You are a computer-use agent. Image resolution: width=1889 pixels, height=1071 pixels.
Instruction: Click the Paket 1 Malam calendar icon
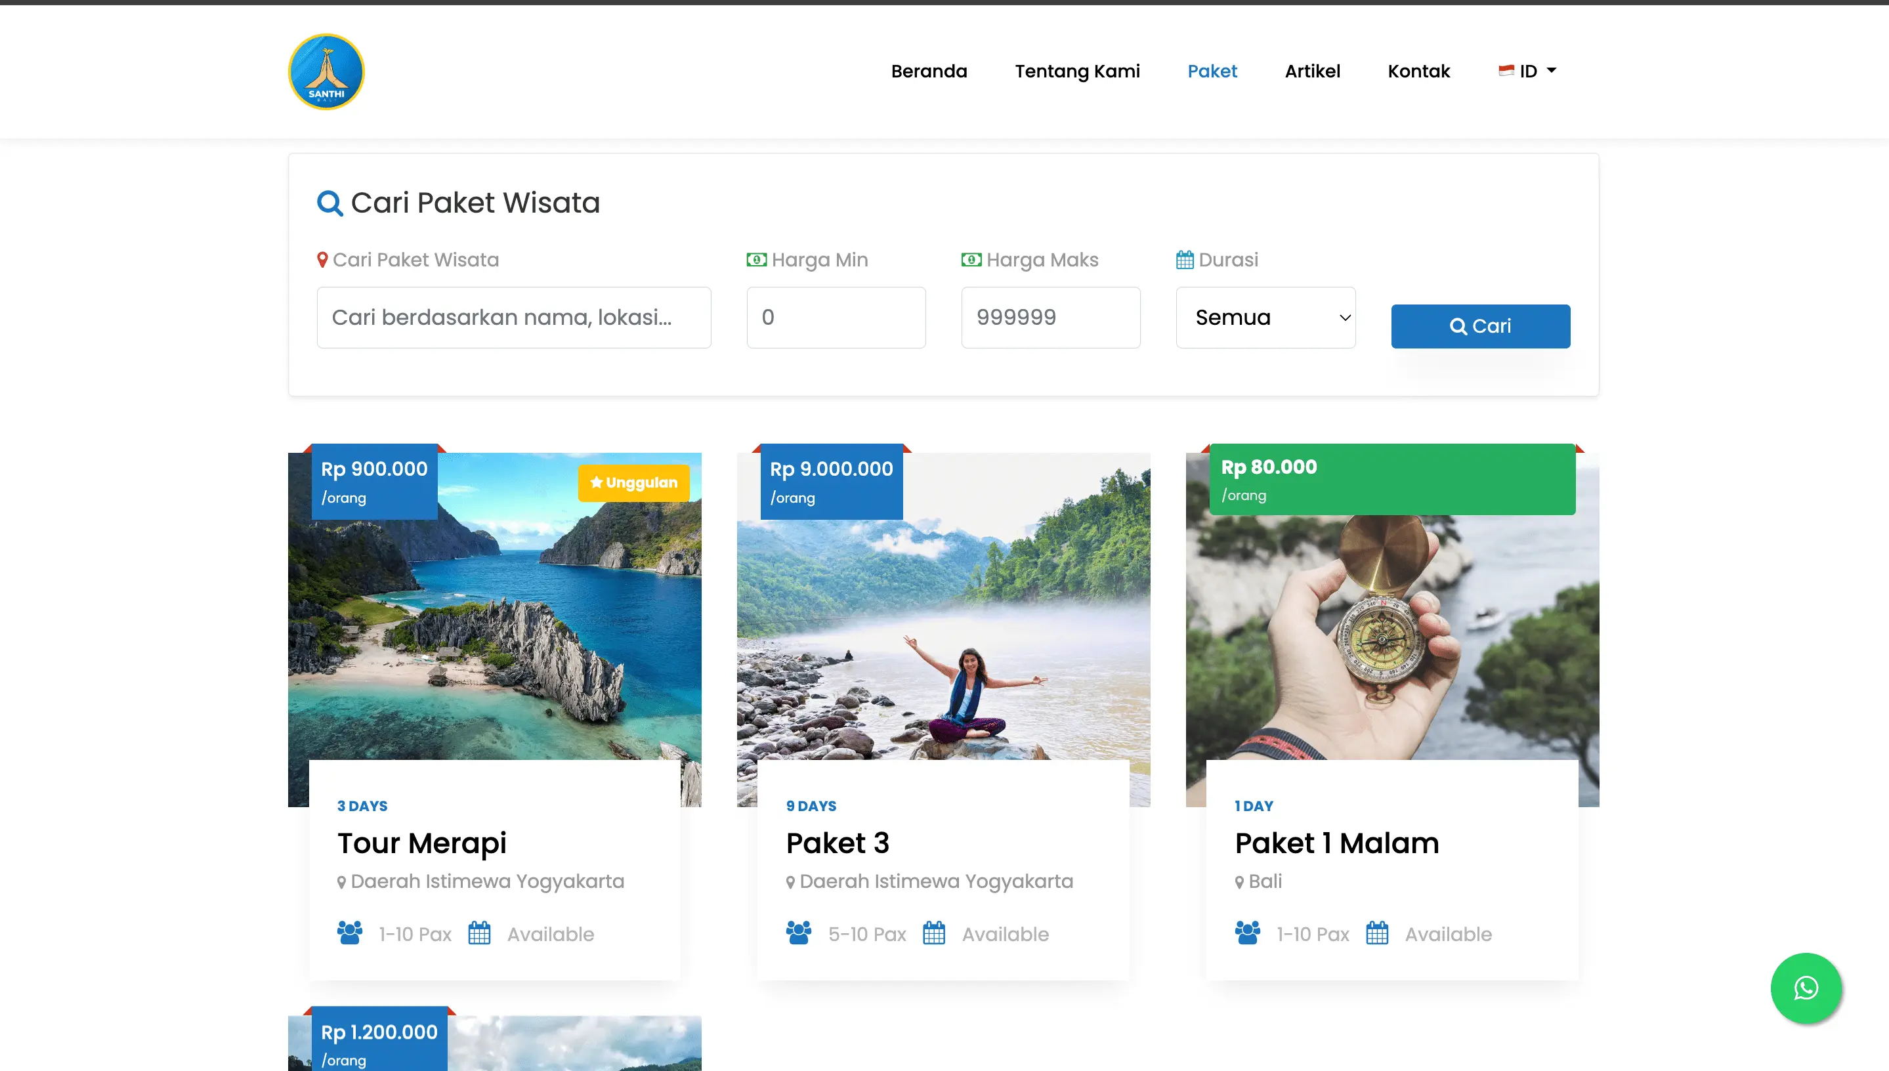(1377, 933)
